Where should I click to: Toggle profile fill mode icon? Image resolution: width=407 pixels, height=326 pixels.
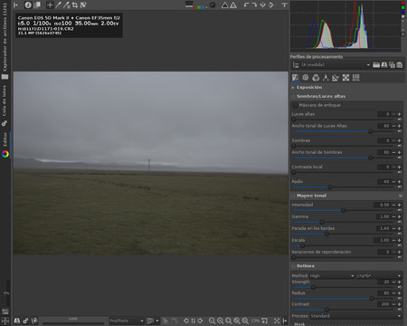[296, 65]
